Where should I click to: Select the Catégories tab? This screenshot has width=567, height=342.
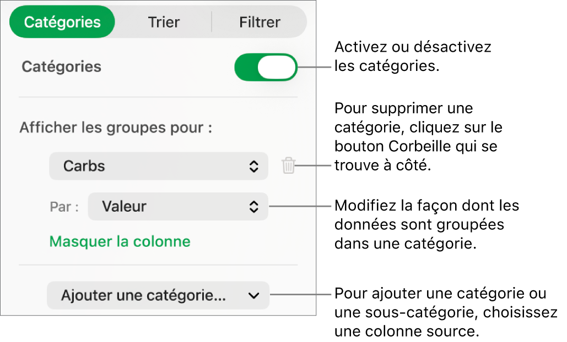(x=62, y=22)
